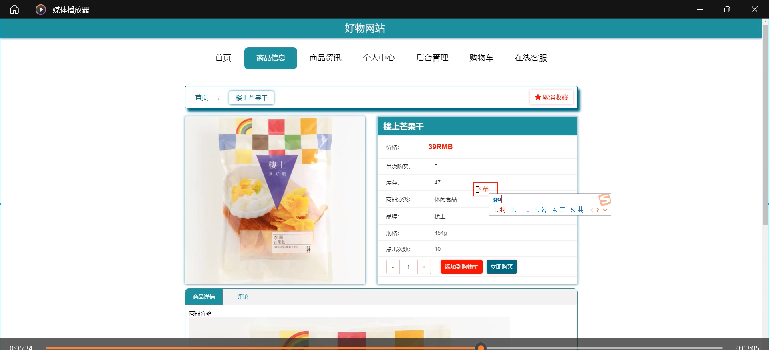Click the media player home icon
The width and height of the screenshot is (769, 350).
coord(14,9)
